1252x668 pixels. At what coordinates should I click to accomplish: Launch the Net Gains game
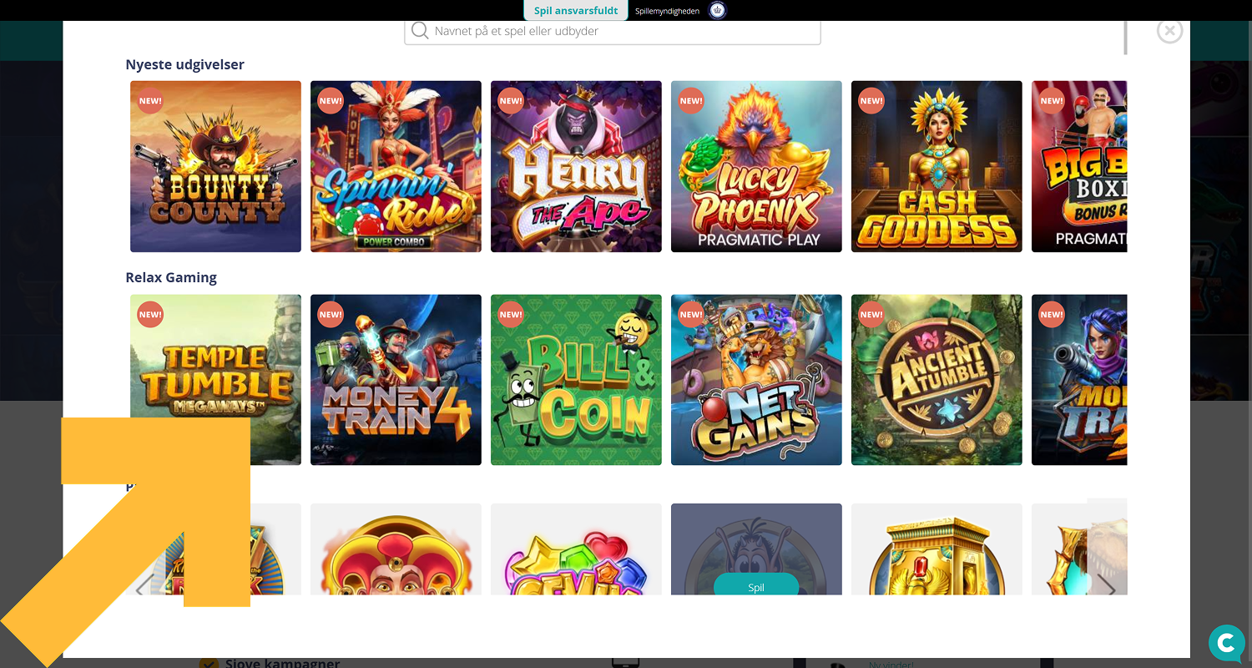(x=756, y=380)
